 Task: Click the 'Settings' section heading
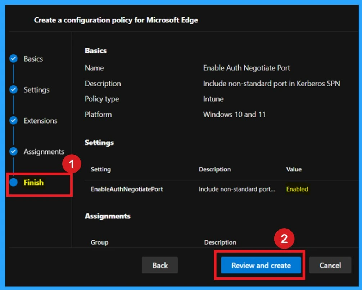(x=99, y=143)
